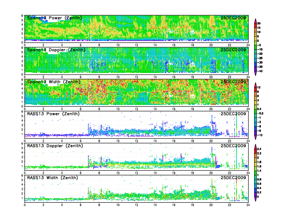The image size is (285, 220).
Task: Select 25DEC2009 date in RASS13 Width panel
Action: pyautogui.click(x=233, y=178)
